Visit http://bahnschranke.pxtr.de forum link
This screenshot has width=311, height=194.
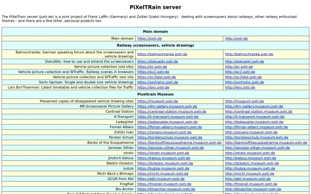pos(249,54)
